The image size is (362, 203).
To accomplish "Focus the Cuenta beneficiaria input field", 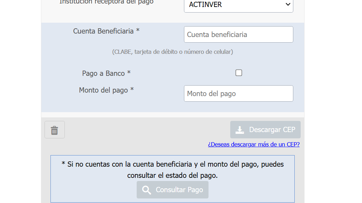I will (x=239, y=35).
